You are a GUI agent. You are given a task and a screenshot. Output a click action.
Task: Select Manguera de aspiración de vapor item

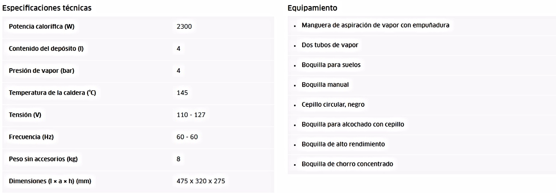pos(376,25)
